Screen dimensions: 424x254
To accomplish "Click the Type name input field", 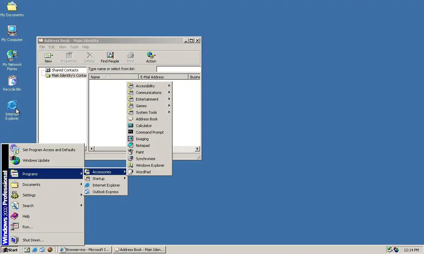I will [178, 69].
